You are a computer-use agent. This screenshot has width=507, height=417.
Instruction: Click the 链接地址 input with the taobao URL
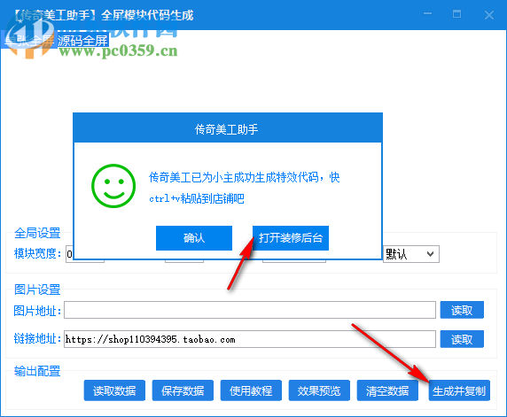tap(250, 339)
